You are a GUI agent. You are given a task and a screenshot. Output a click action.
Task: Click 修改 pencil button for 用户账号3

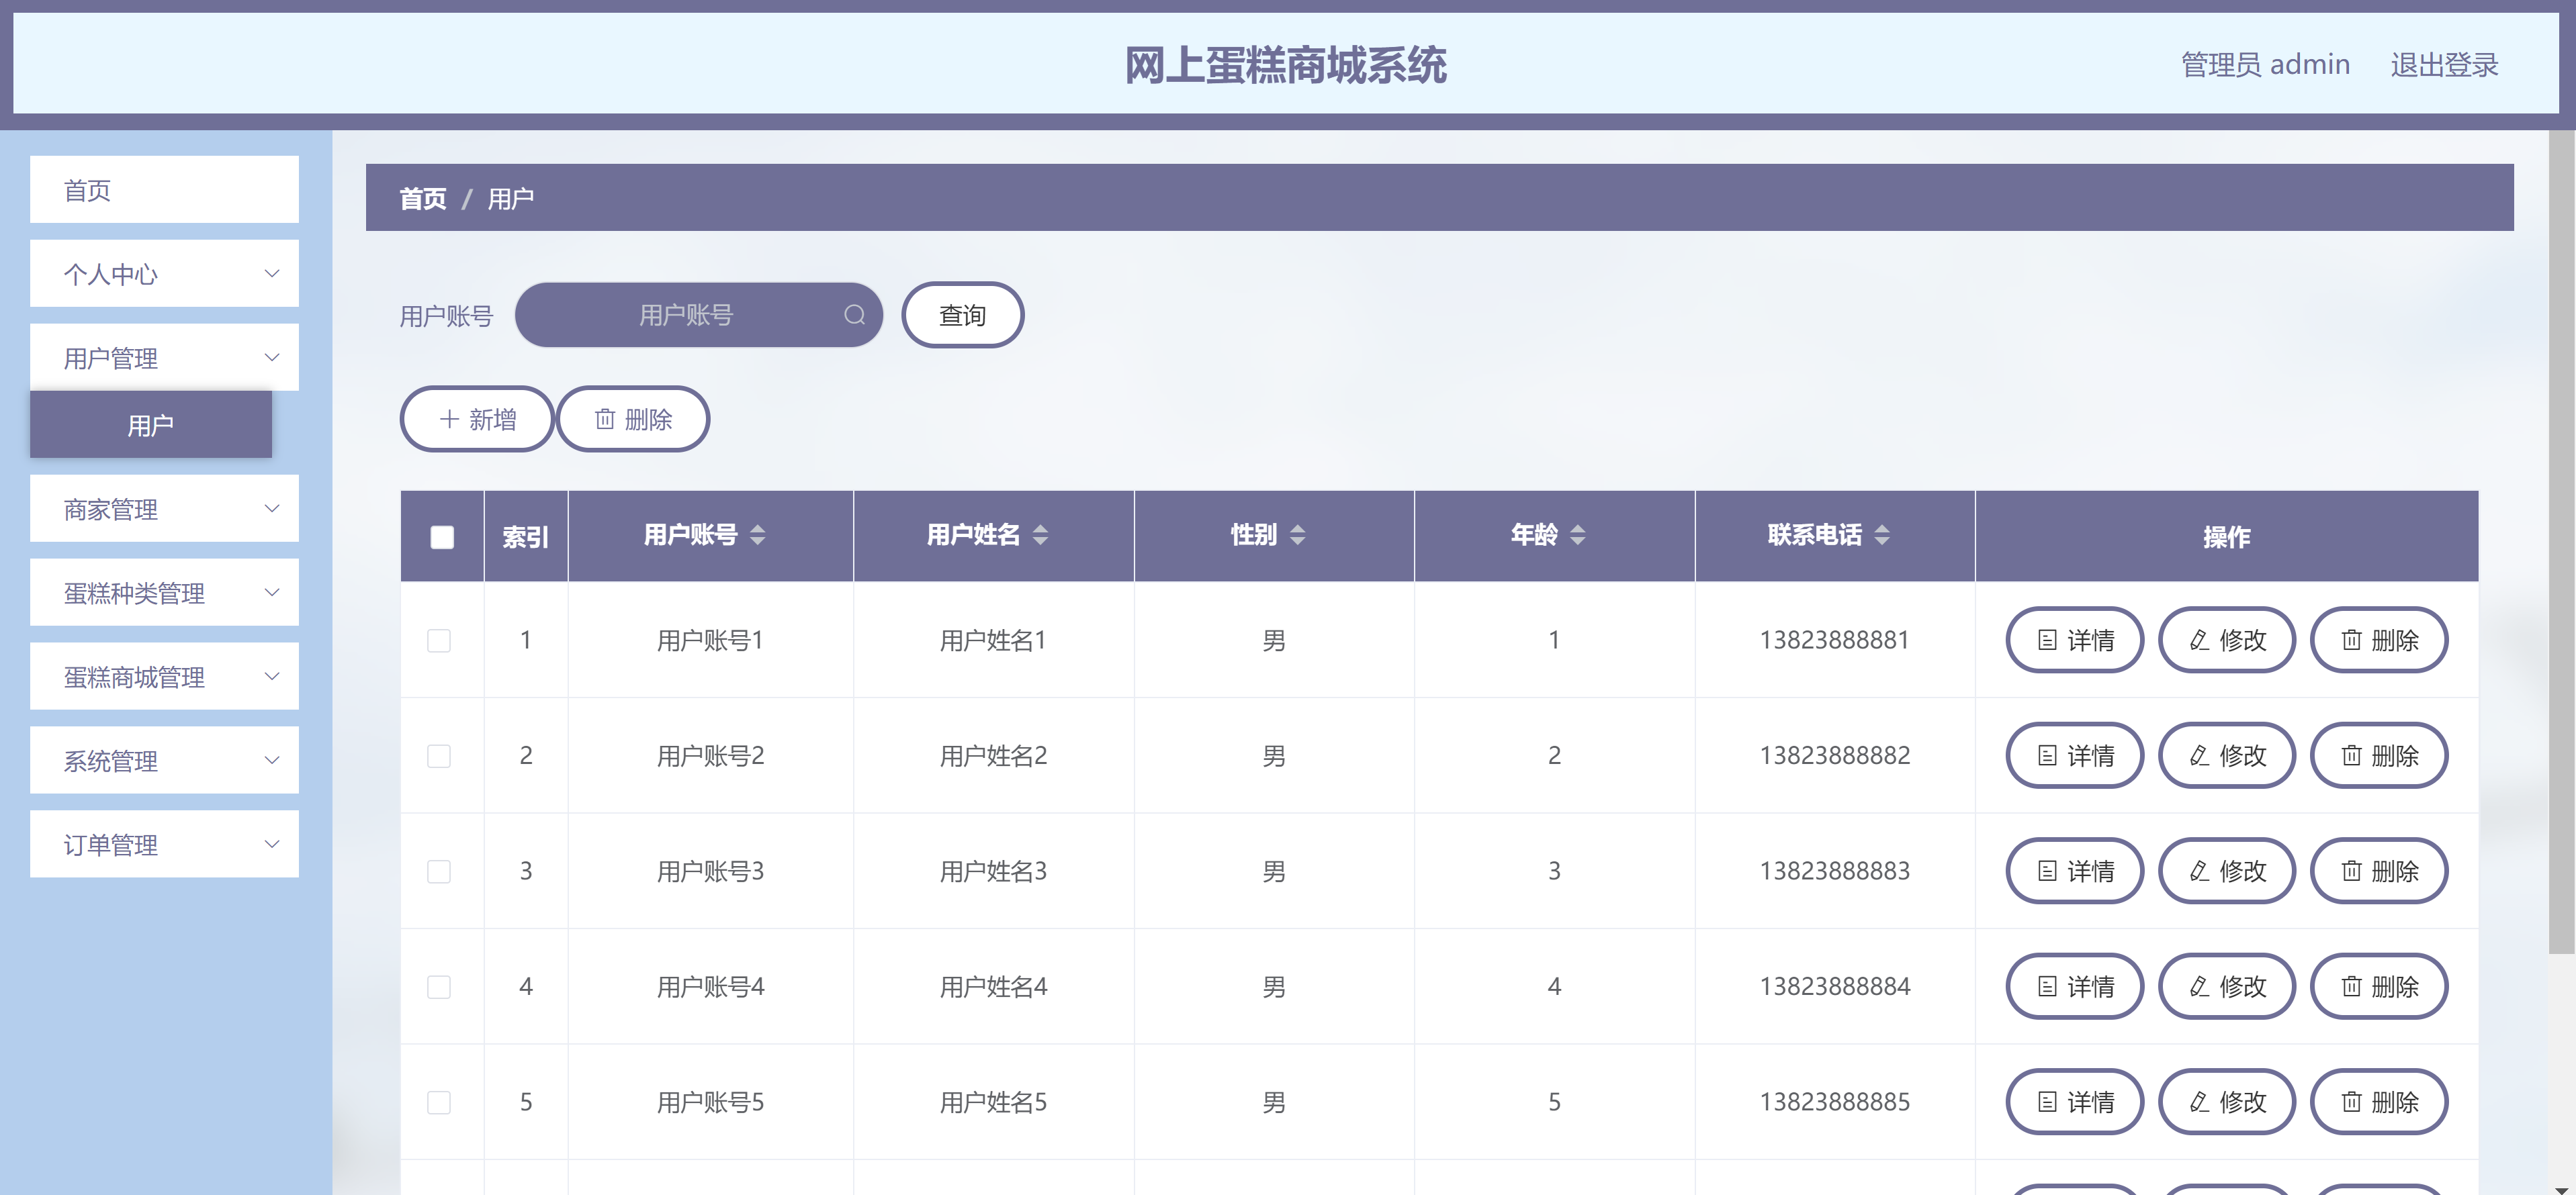click(2226, 871)
